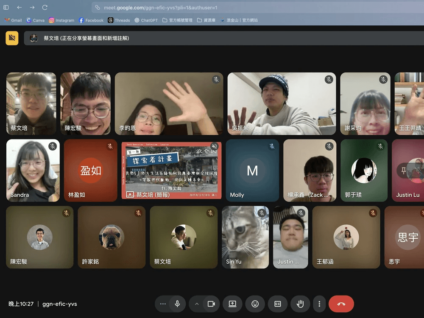Click the yellow stop-annotation icon at top left
The height and width of the screenshot is (318, 424).
12,38
